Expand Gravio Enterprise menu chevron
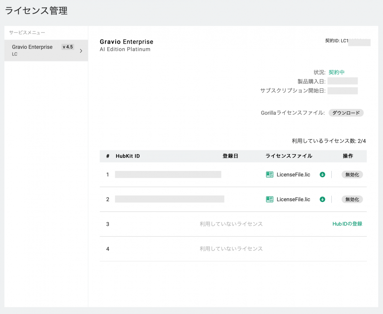Viewport: 383px width, 314px height. click(81, 50)
